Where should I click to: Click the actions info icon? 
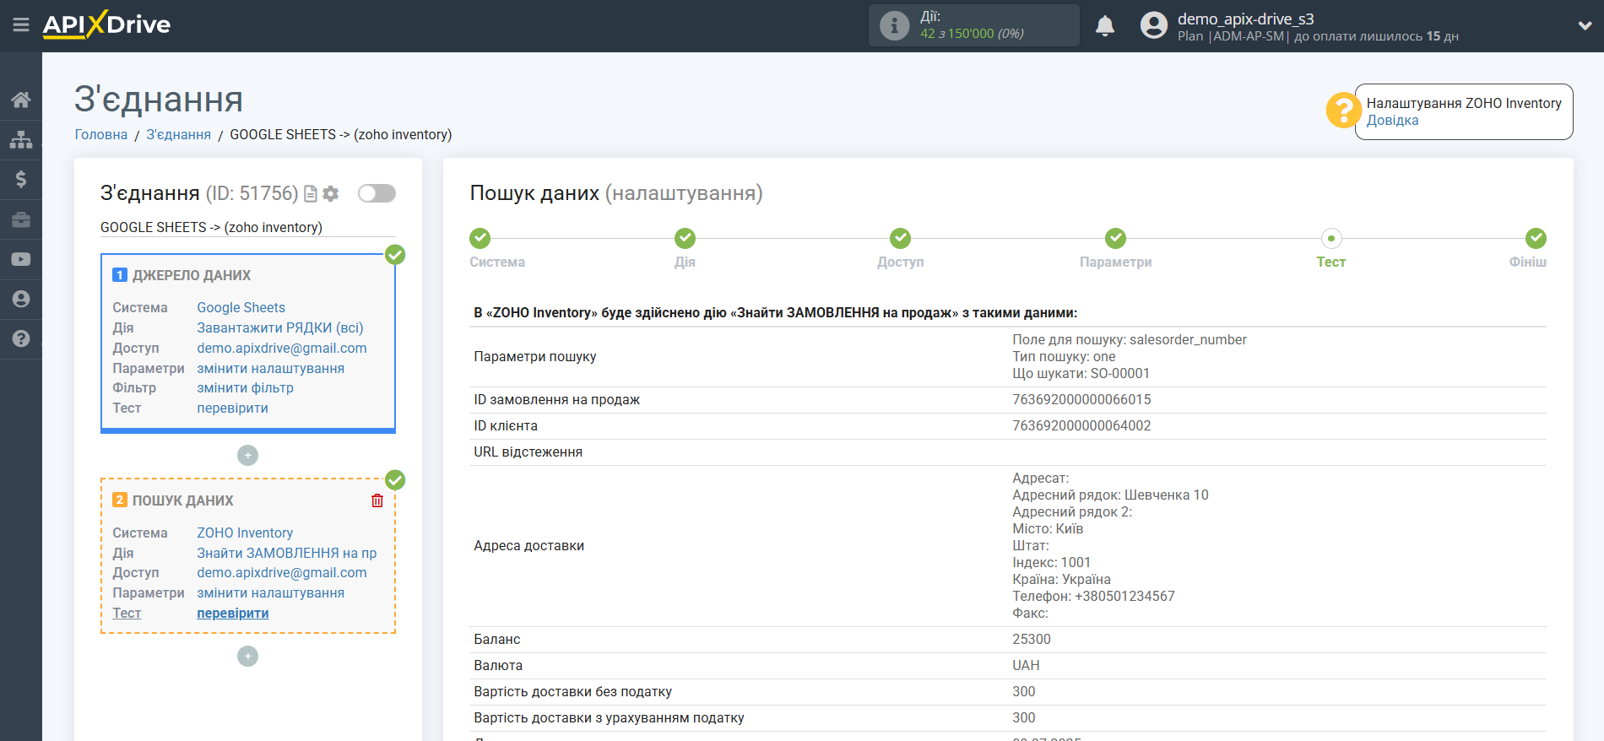coord(895,25)
